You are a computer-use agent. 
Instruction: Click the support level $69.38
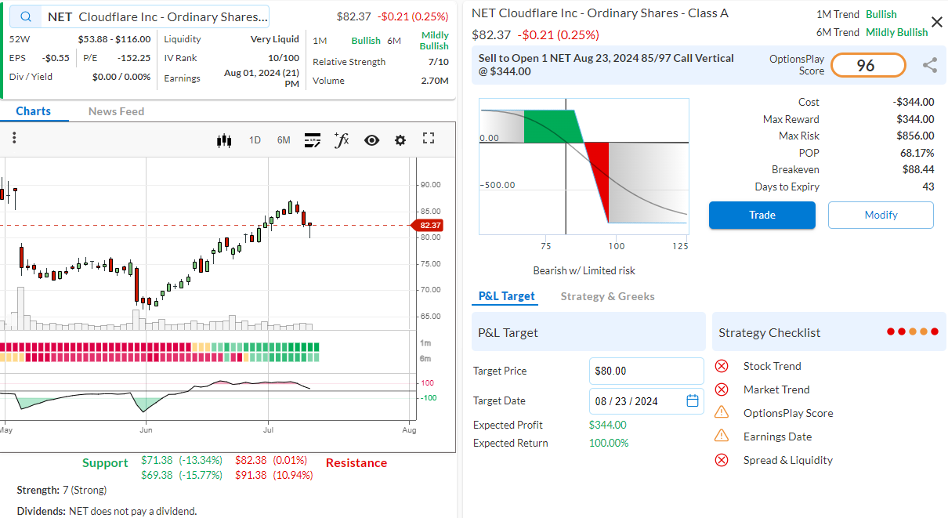click(157, 475)
